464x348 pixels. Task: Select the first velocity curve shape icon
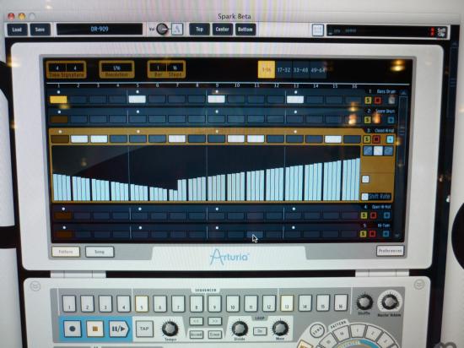click(368, 150)
